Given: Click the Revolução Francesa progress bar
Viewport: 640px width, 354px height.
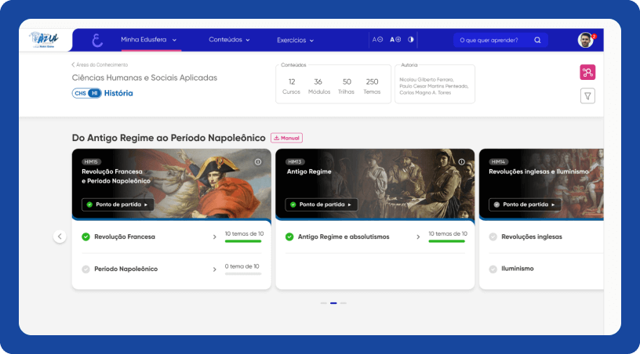Looking at the screenshot, I should pos(242,241).
